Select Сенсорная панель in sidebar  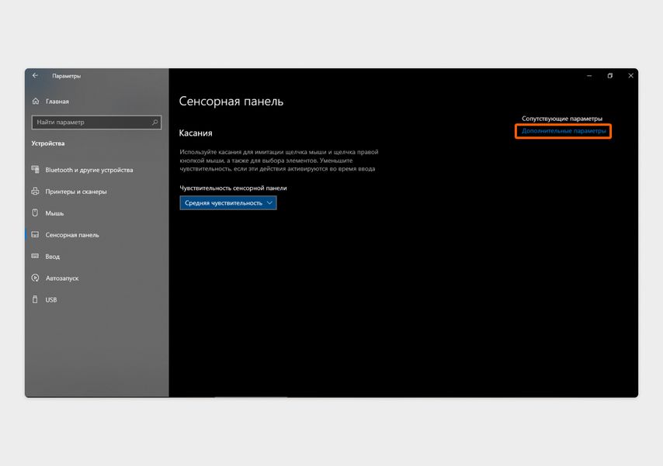pyautogui.click(x=72, y=235)
